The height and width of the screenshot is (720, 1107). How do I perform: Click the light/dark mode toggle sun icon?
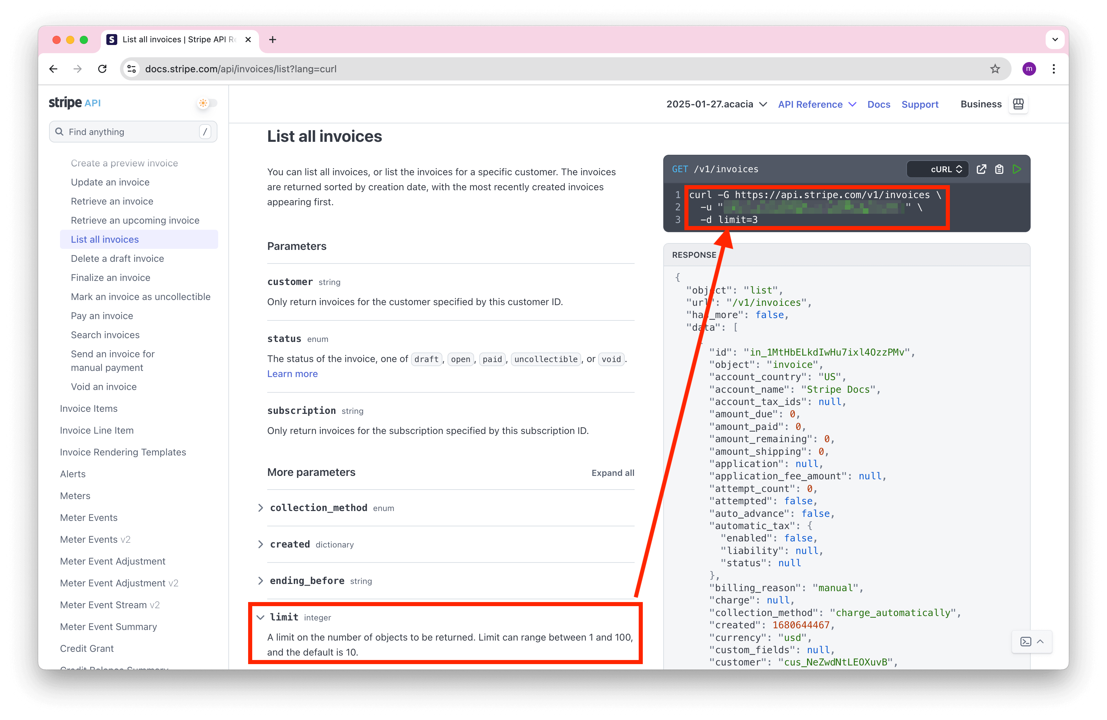[203, 103]
